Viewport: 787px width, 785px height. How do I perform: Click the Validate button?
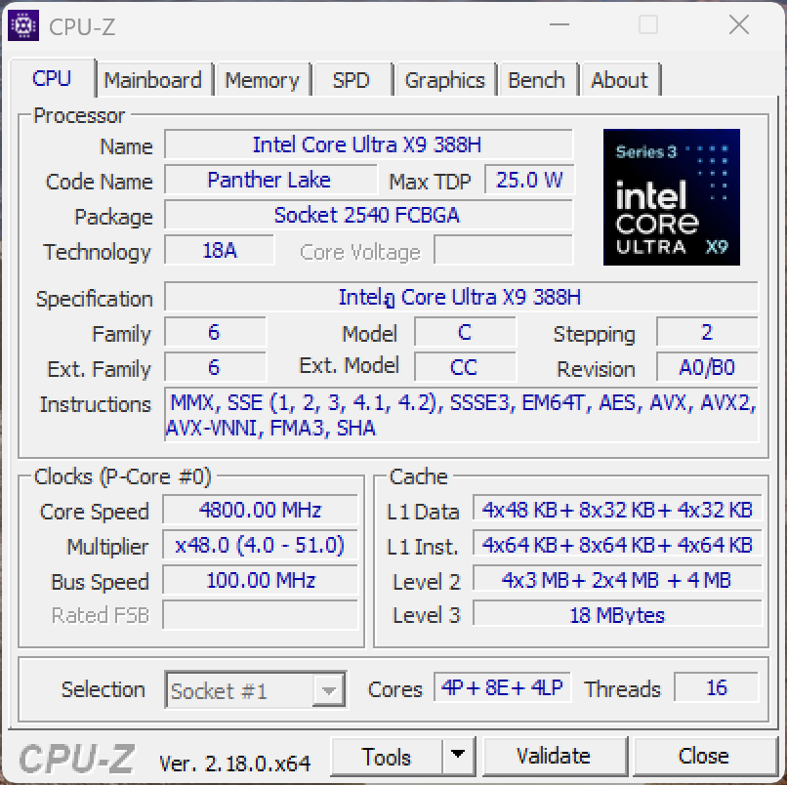click(554, 757)
